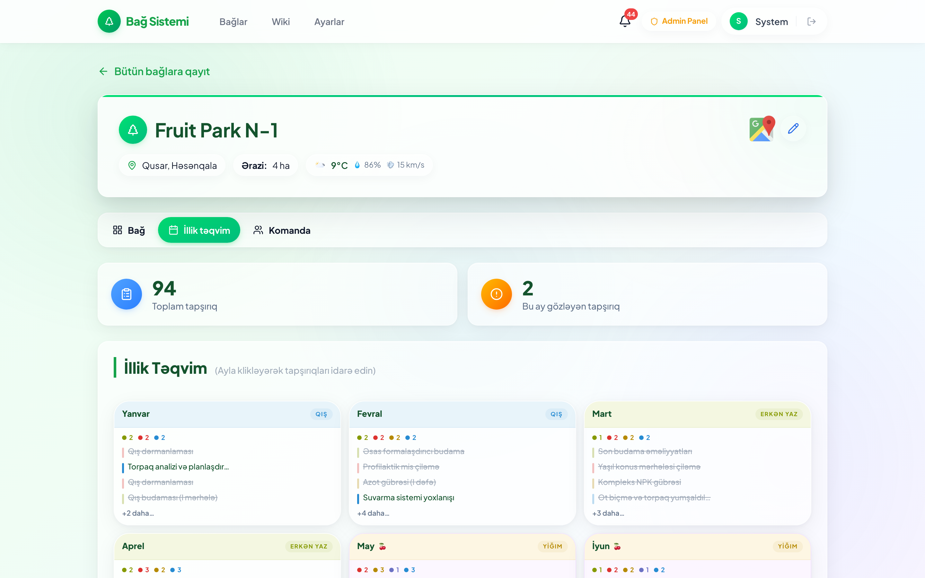This screenshot has height=578, width=925.
Task: Go back via Bütün bağlara qayıt
Action: click(154, 72)
